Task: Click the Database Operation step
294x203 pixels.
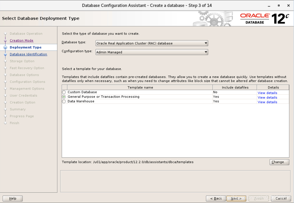Action: [x=26, y=34]
